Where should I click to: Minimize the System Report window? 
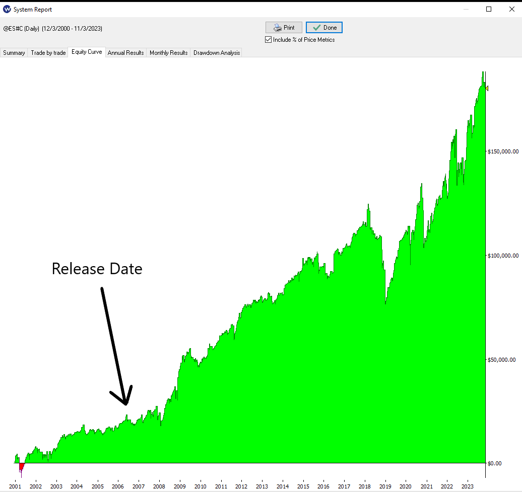(x=466, y=9)
